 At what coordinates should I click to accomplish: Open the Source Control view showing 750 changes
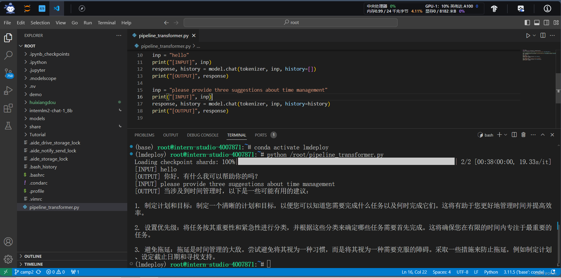pyautogui.click(x=9, y=73)
